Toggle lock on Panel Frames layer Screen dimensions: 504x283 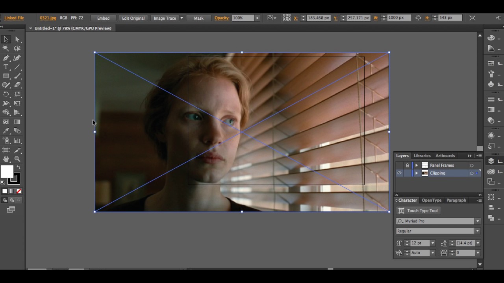(x=407, y=165)
